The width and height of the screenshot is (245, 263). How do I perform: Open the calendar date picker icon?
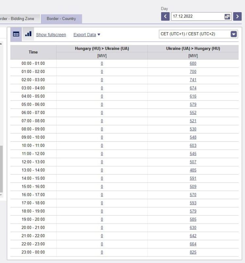click(x=227, y=16)
